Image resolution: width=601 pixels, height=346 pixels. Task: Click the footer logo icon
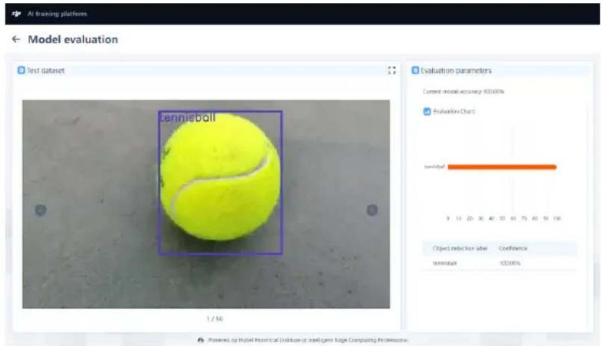pyautogui.click(x=201, y=340)
